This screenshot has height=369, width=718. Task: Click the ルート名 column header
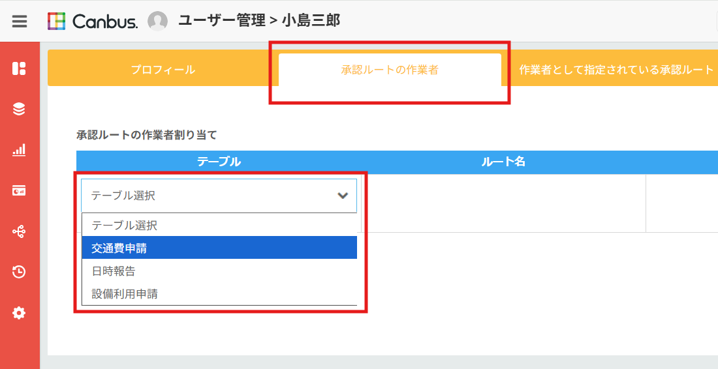tap(503, 162)
